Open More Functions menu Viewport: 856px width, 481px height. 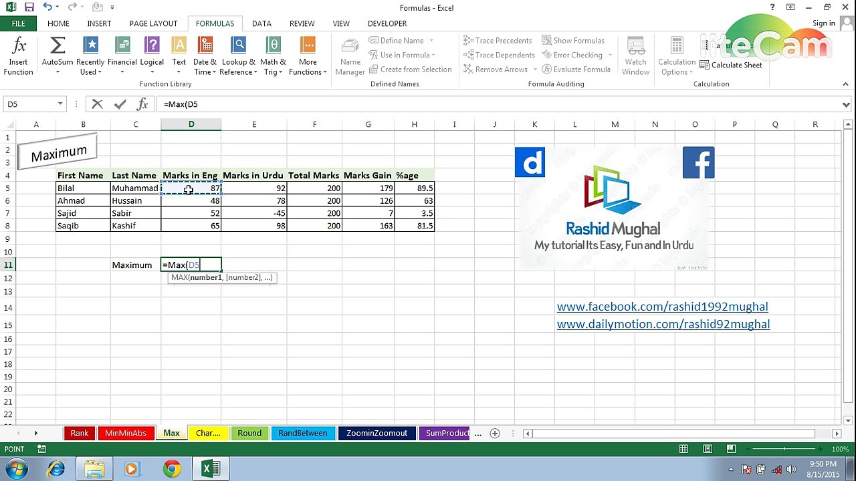(x=308, y=56)
